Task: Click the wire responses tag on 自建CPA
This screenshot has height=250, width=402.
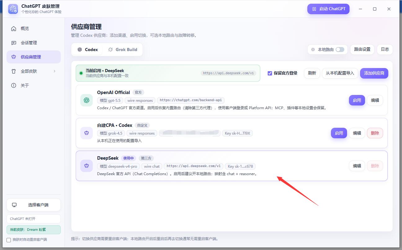Action: point(142,133)
